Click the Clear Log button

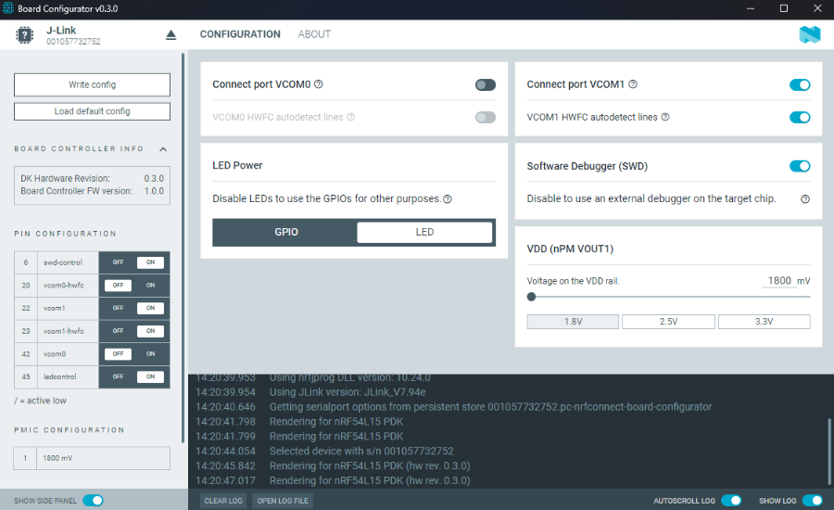click(x=223, y=501)
